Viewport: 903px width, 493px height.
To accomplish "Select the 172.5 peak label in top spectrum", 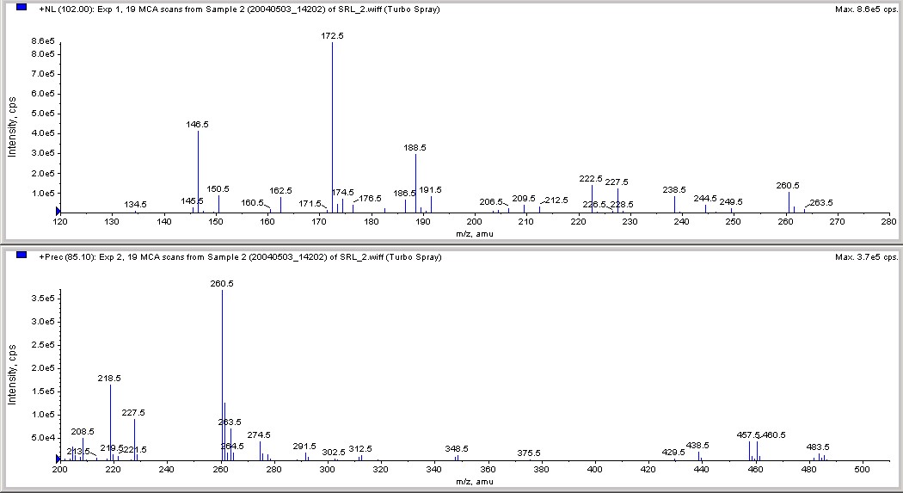I will point(332,36).
